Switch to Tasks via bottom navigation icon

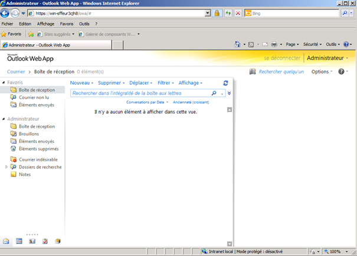pos(45,241)
